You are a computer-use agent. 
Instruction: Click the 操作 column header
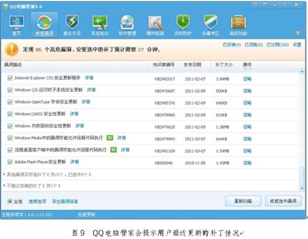(x=247, y=65)
